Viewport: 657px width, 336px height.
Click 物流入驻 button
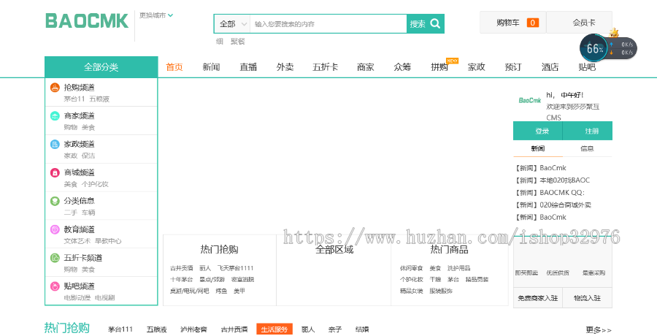[x=587, y=298]
